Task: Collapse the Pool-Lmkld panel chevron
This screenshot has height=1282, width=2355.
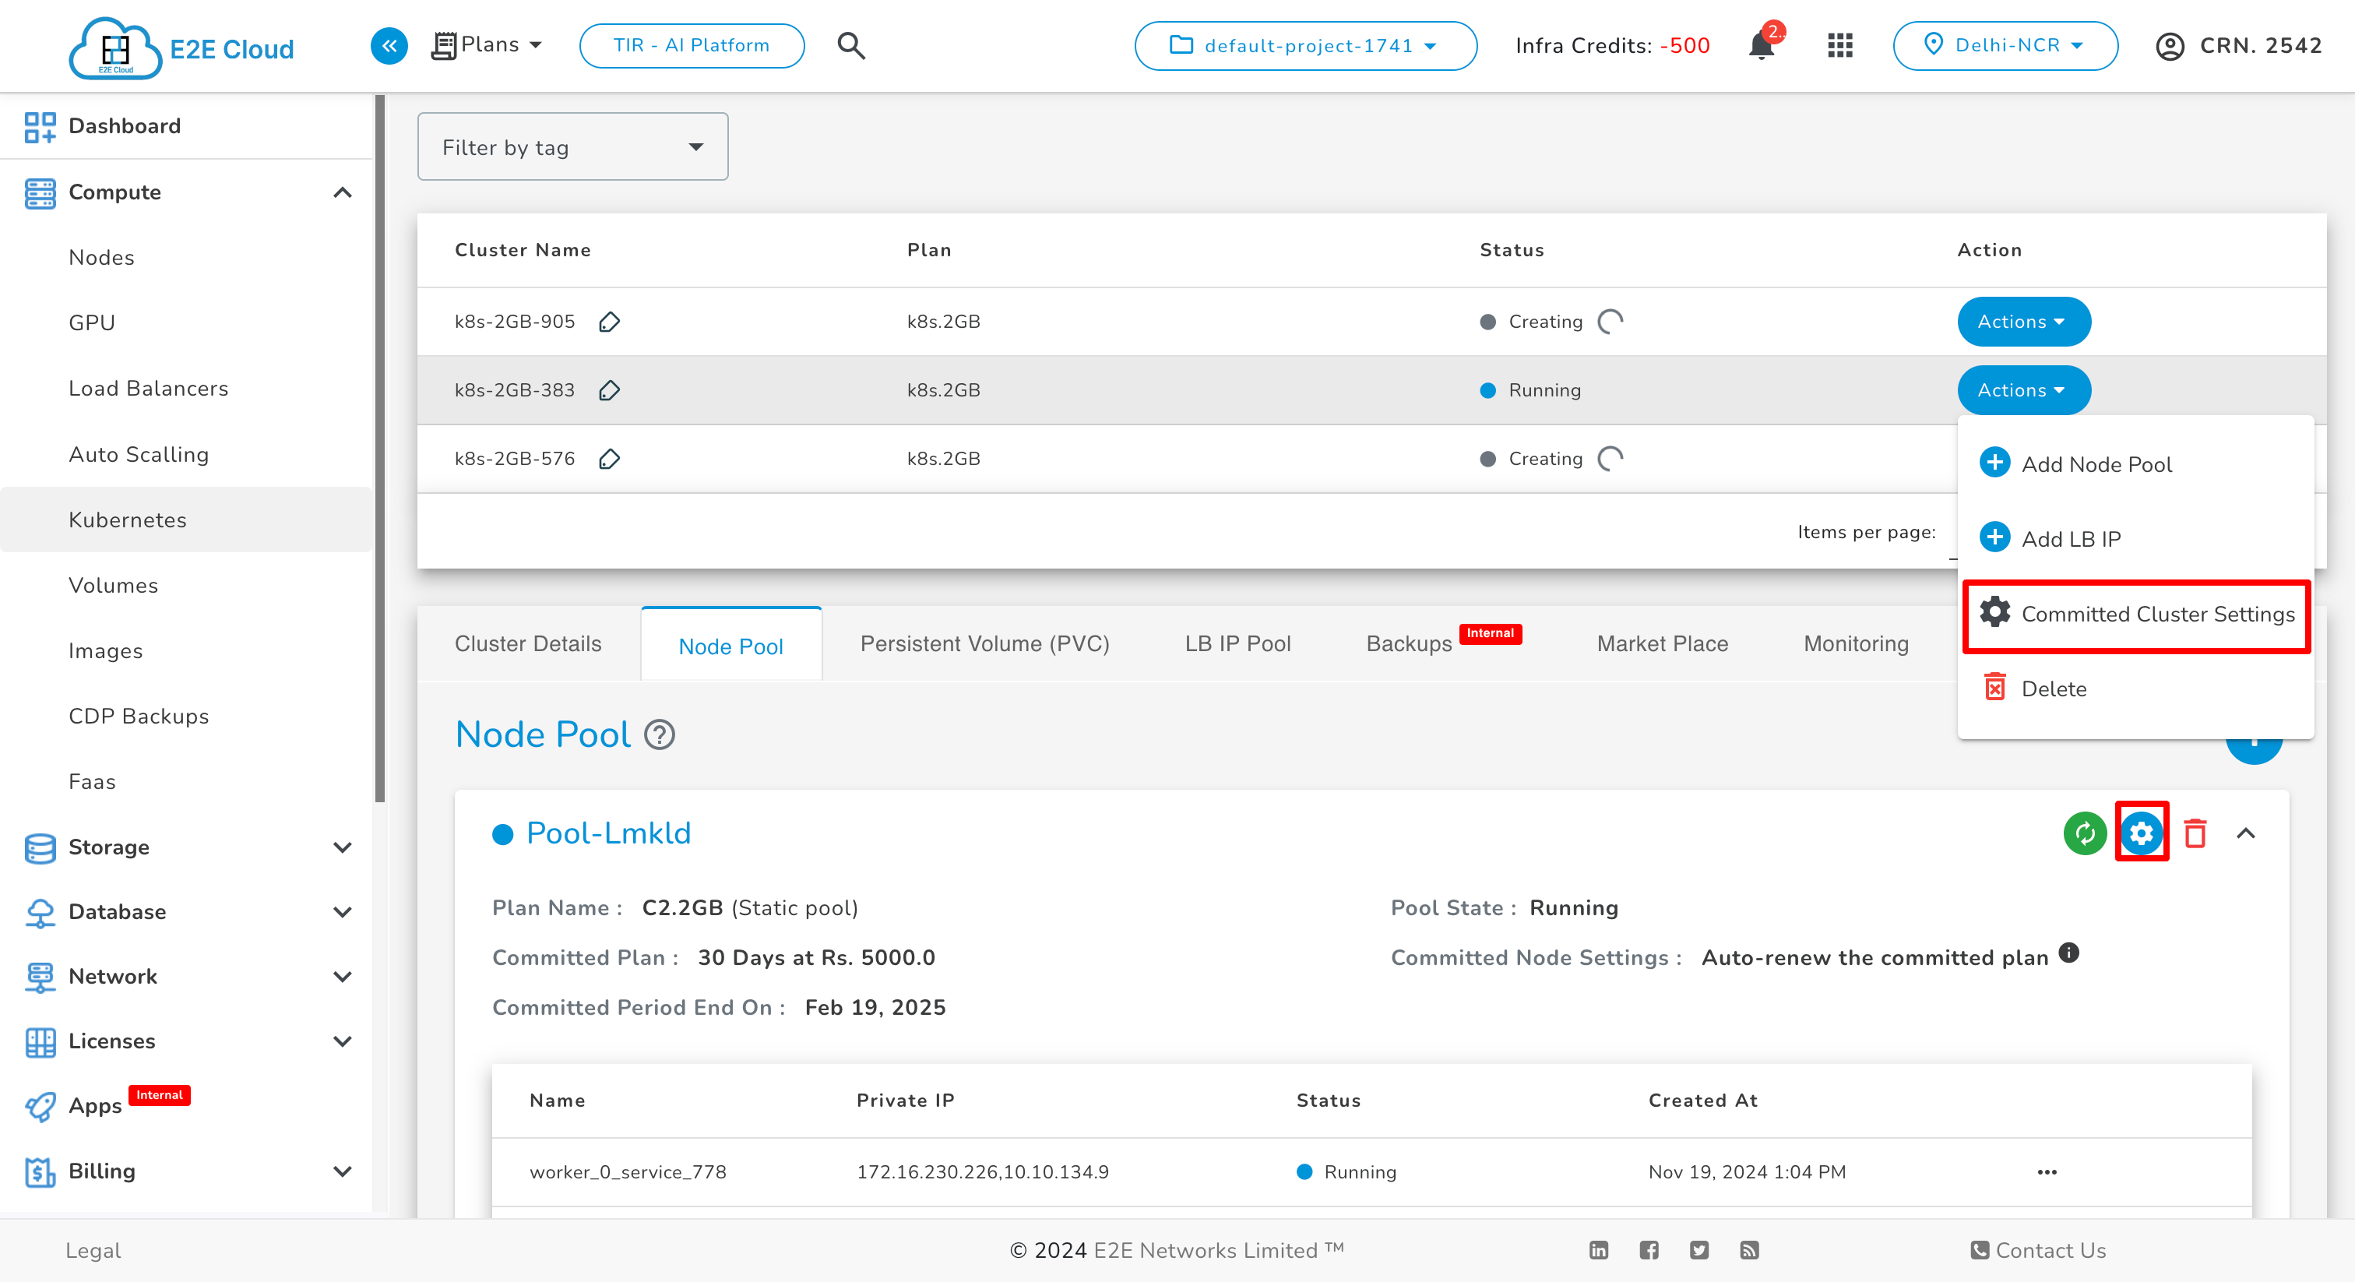Action: click(2245, 833)
